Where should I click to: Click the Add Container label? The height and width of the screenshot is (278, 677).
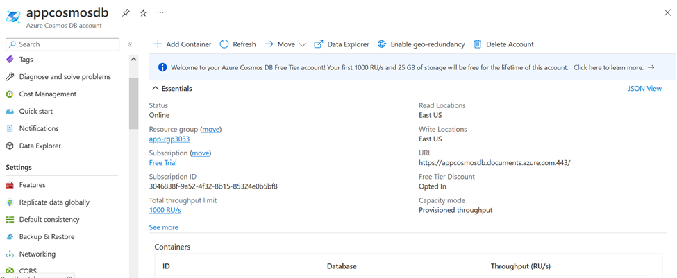click(x=189, y=44)
